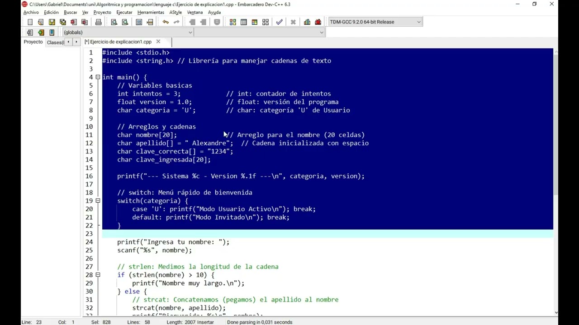Open the Ventana menu
This screenshot has height=325, width=579.
click(195, 12)
